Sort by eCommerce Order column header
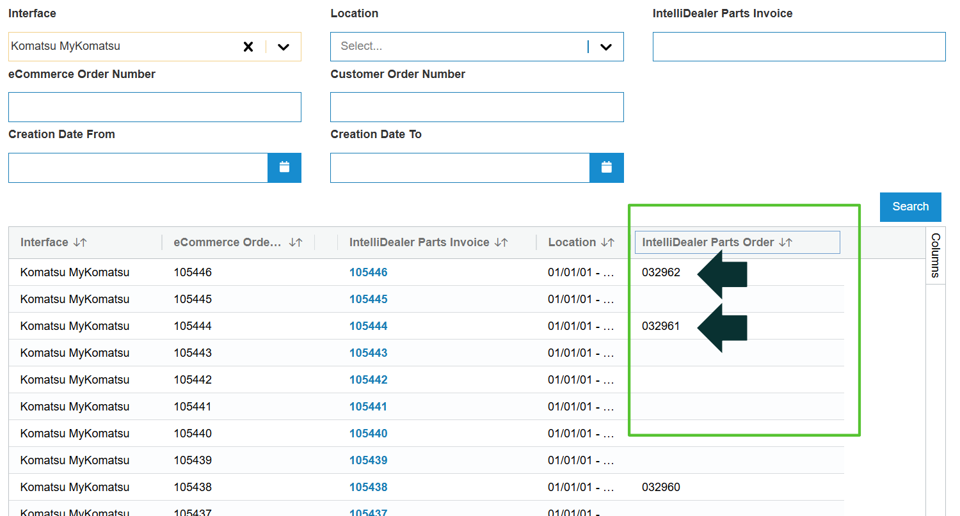Image resolution: width=960 pixels, height=516 pixels. pos(238,242)
